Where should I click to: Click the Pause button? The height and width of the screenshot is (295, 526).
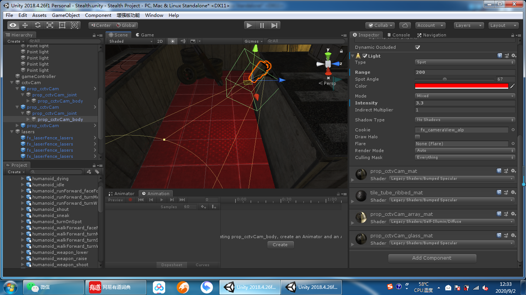click(x=262, y=25)
